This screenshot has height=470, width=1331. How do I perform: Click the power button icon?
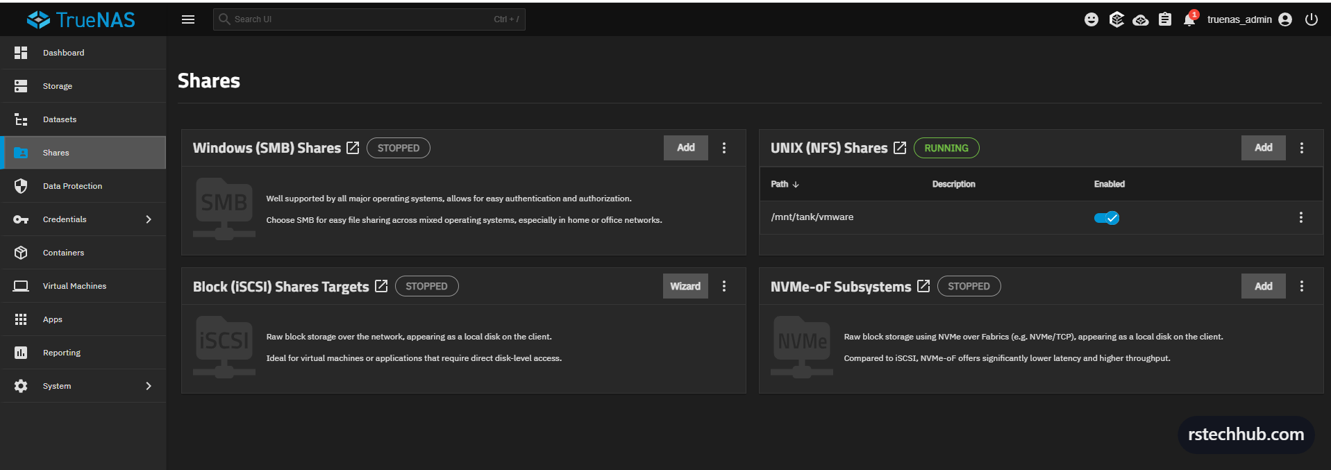[x=1312, y=19]
